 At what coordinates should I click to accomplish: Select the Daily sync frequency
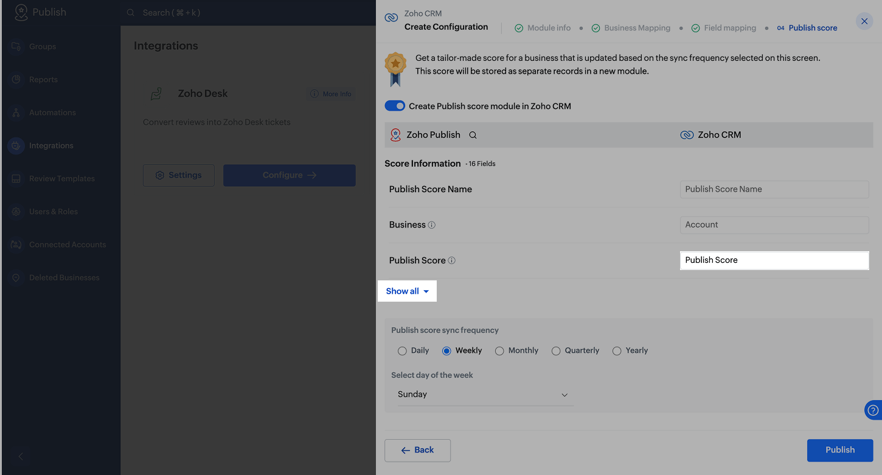pos(402,351)
